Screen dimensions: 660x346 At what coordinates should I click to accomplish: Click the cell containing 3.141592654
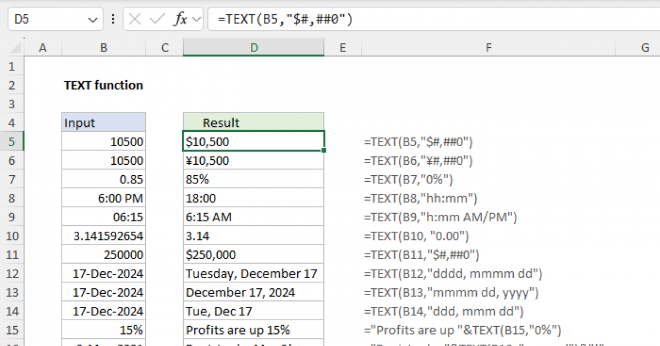tap(103, 235)
